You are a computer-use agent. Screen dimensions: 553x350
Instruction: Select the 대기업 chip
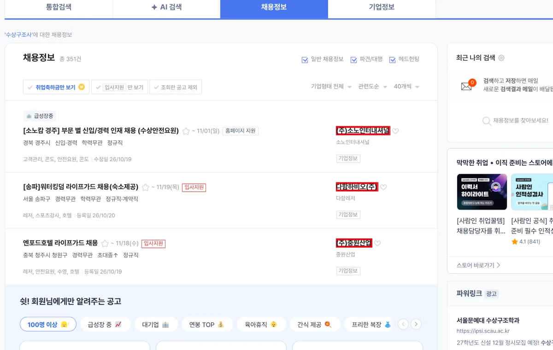click(x=156, y=324)
